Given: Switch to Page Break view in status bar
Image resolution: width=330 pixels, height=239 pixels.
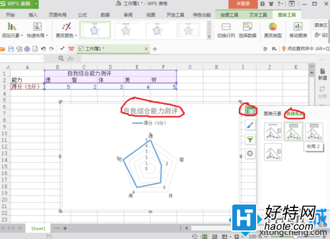Looking at the screenshot, I should click(x=214, y=236).
